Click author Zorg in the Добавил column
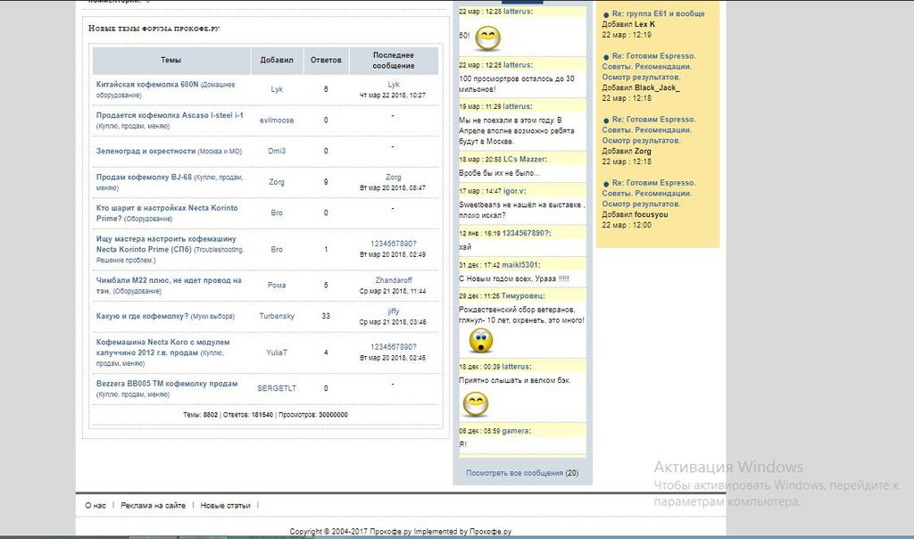This screenshot has width=914, height=539. click(x=277, y=182)
